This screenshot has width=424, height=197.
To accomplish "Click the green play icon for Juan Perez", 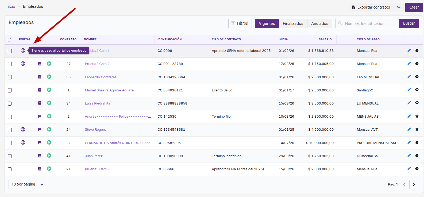I will coord(49,156).
